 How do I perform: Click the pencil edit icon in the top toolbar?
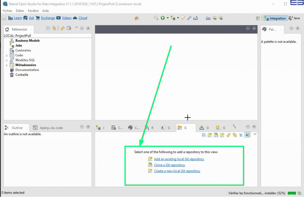point(183,18)
